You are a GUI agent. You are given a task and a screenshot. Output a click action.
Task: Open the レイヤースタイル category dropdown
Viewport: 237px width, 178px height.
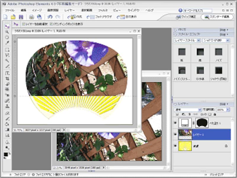[x=187, y=40]
